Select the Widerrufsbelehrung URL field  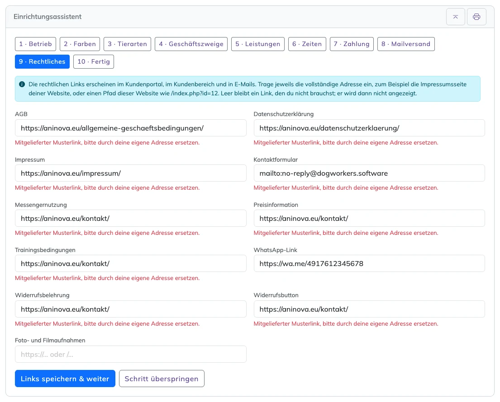point(131,309)
